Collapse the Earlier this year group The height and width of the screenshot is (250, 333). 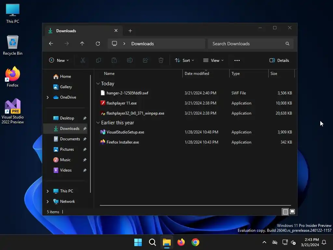[x=98, y=123]
